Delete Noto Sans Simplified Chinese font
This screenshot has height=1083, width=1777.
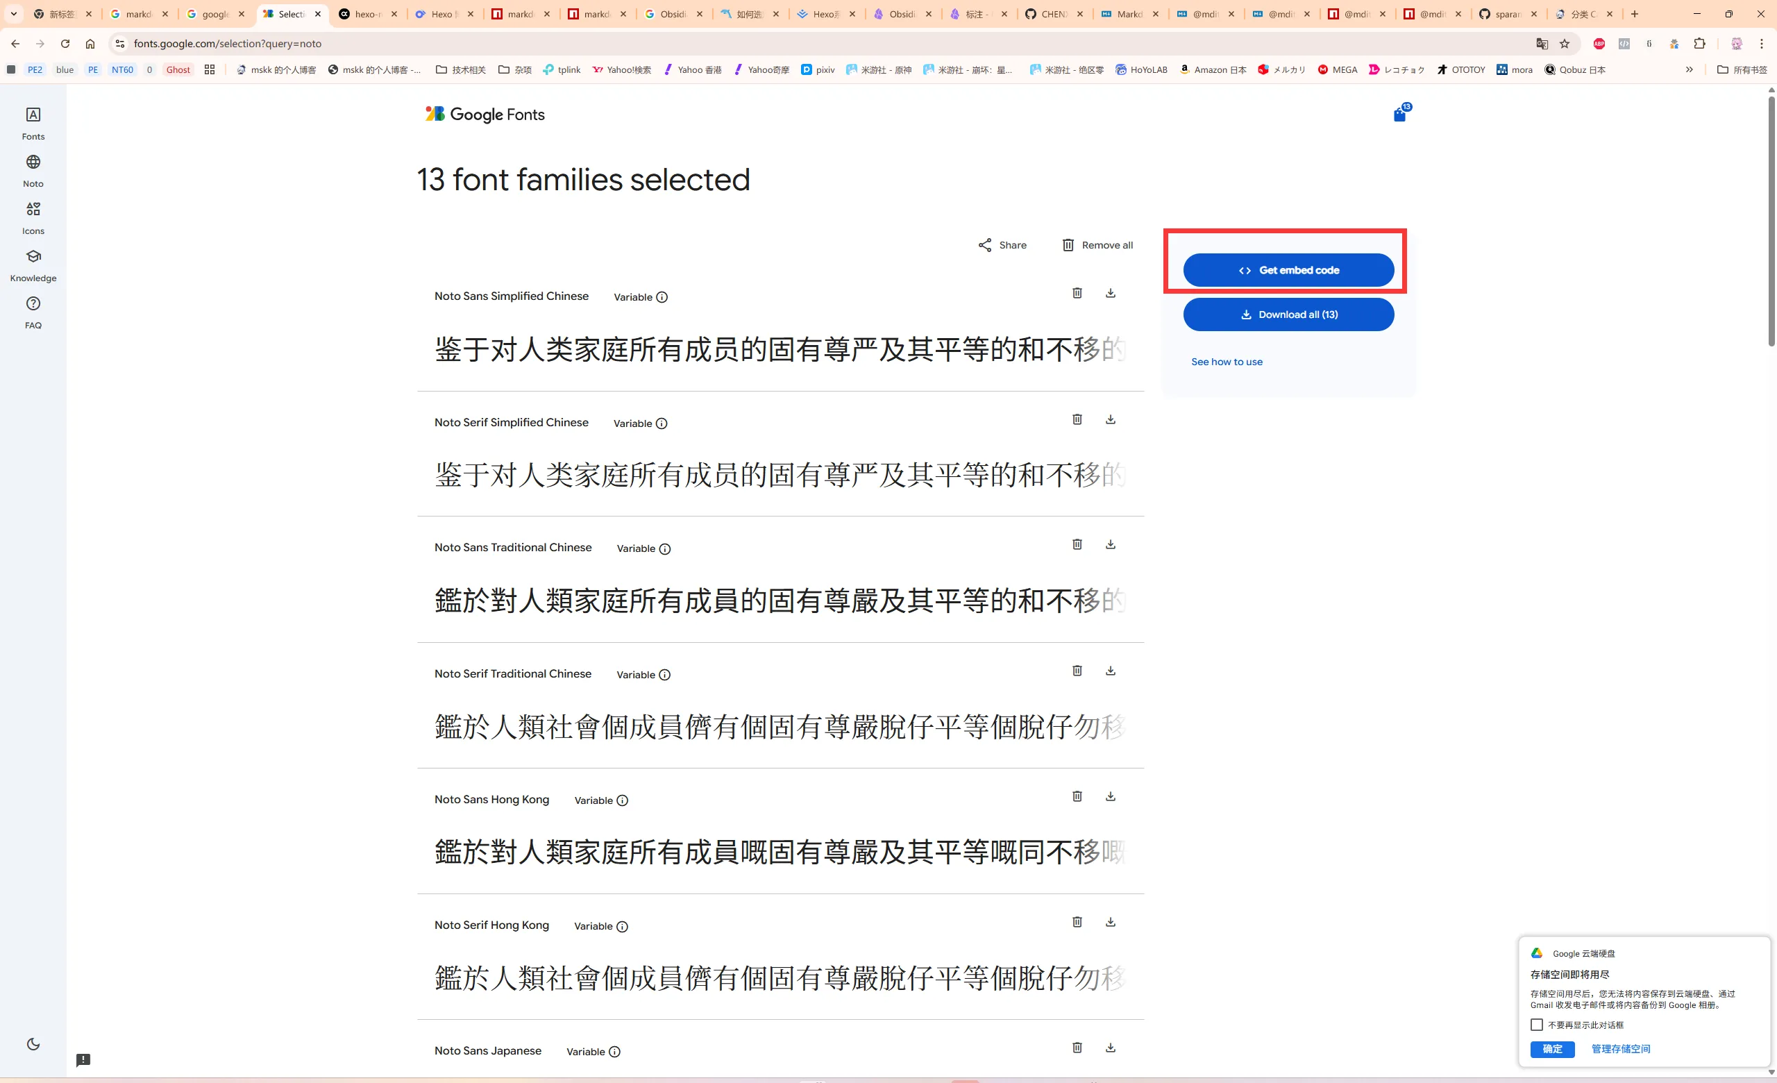(x=1077, y=293)
